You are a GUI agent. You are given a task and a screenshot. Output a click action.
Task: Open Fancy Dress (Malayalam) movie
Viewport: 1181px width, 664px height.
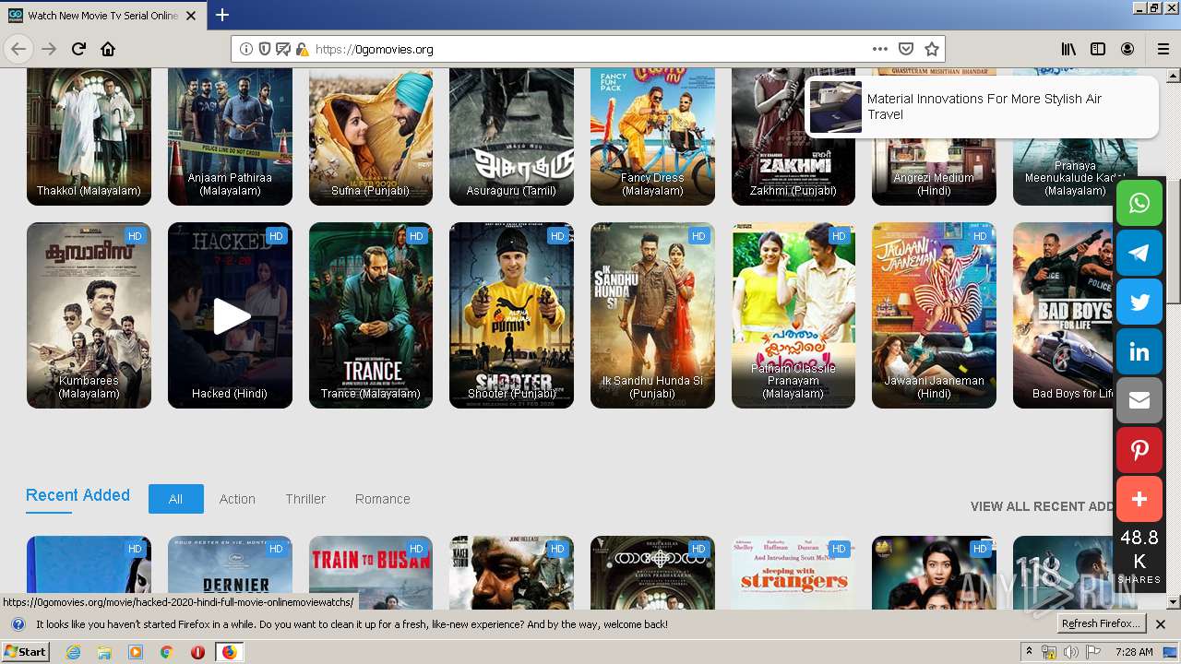point(652,136)
